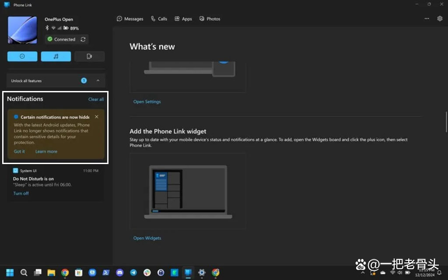The height and width of the screenshot is (280, 448).
Task: Open Discord from the taskbar
Action: [x=120, y=273]
